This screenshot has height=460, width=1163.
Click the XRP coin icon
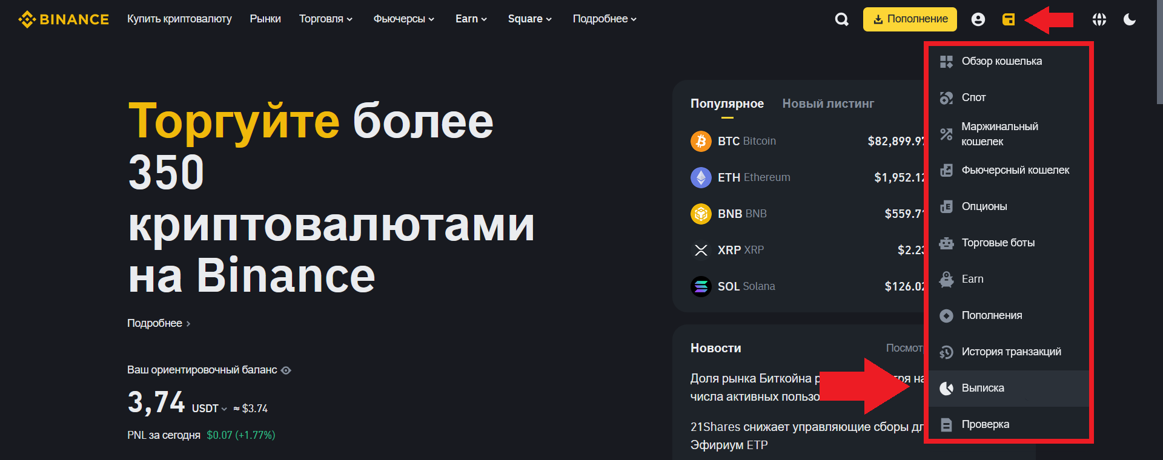click(701, 250)
